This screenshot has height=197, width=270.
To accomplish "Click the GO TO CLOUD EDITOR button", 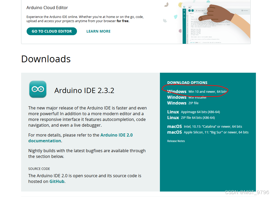I will click(52, 31).
